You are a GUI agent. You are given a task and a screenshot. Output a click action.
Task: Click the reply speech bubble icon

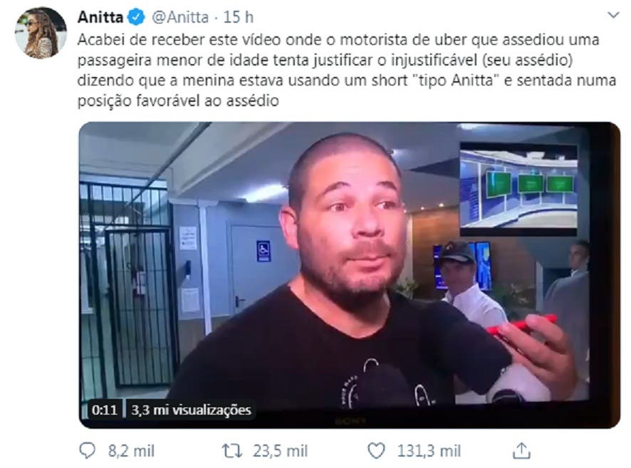[88, 451]
